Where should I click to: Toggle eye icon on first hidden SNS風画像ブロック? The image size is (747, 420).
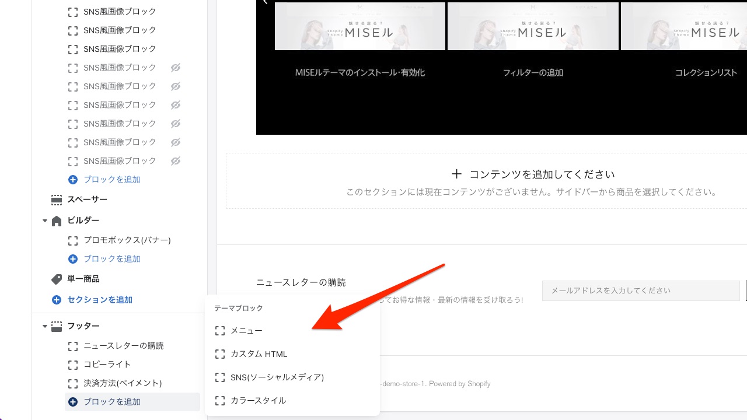click(x=176, y=68)
